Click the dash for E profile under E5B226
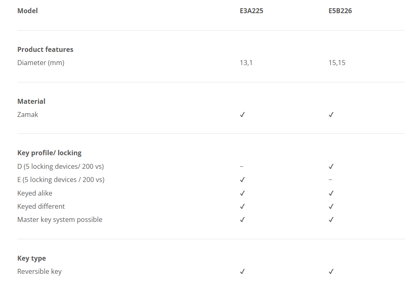Image resolution: width=411 pixels, height=287 pixels. coord(330,180)
